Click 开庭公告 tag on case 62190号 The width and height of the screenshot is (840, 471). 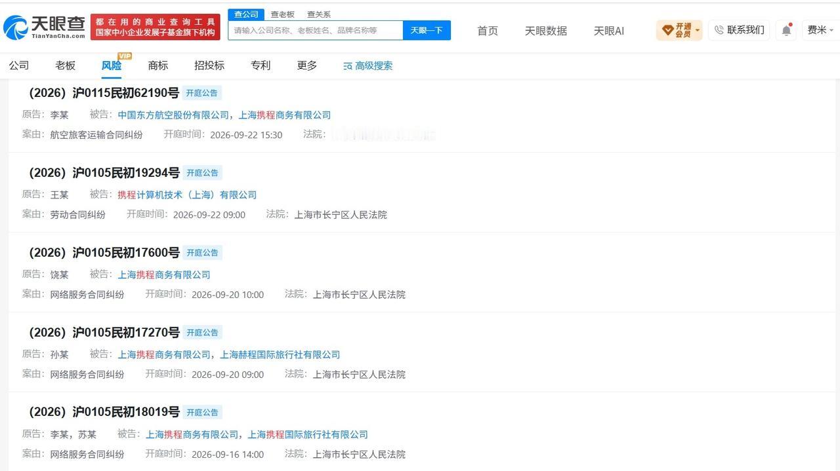click(202, 93)
